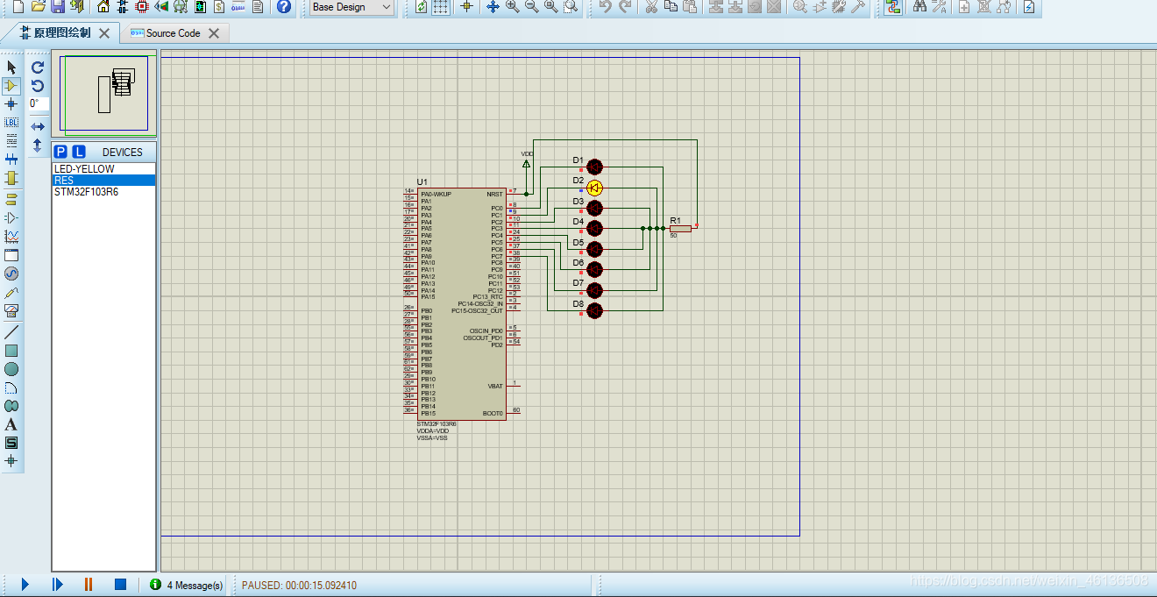
Task: Select the wire label (LBL) tool
Action: [x=11, y=123]
